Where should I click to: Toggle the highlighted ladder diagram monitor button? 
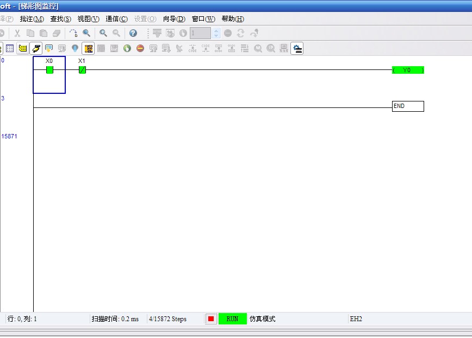coord(88,48)
